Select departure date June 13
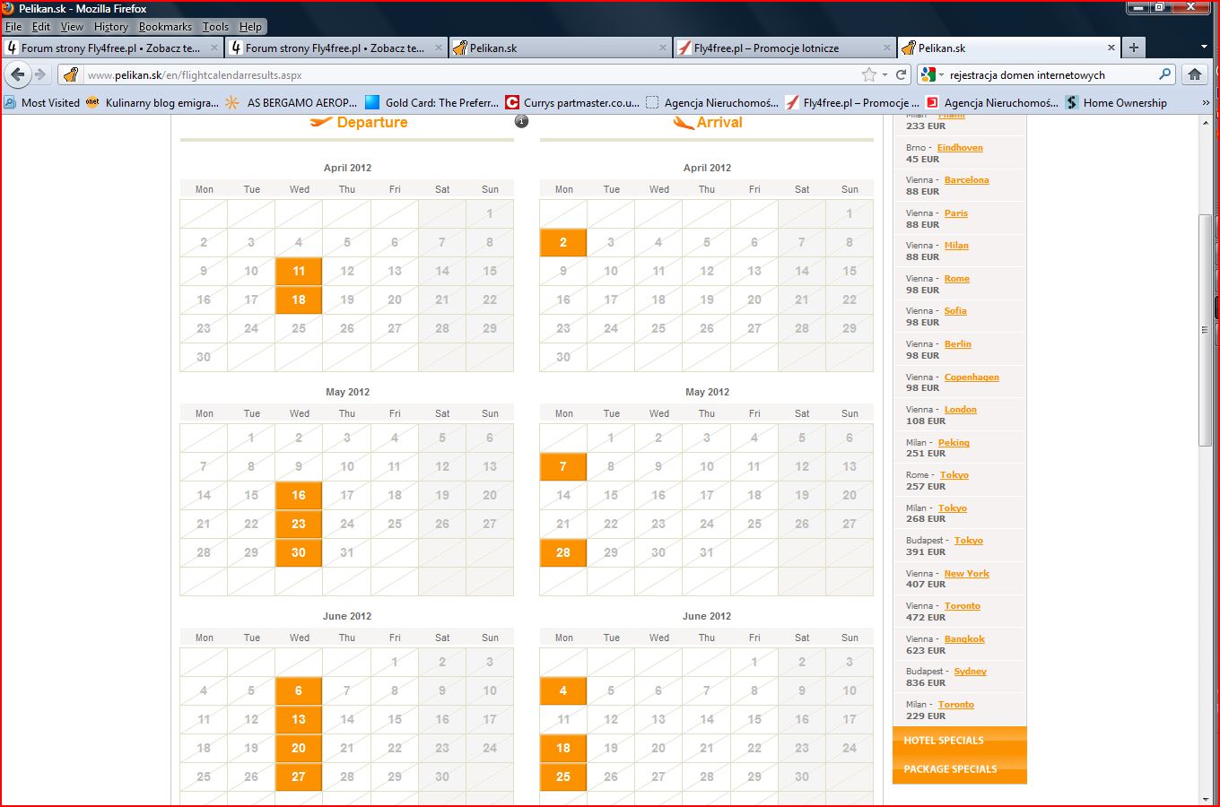This screenshot has height=807, width=1220. pos(299,719)
